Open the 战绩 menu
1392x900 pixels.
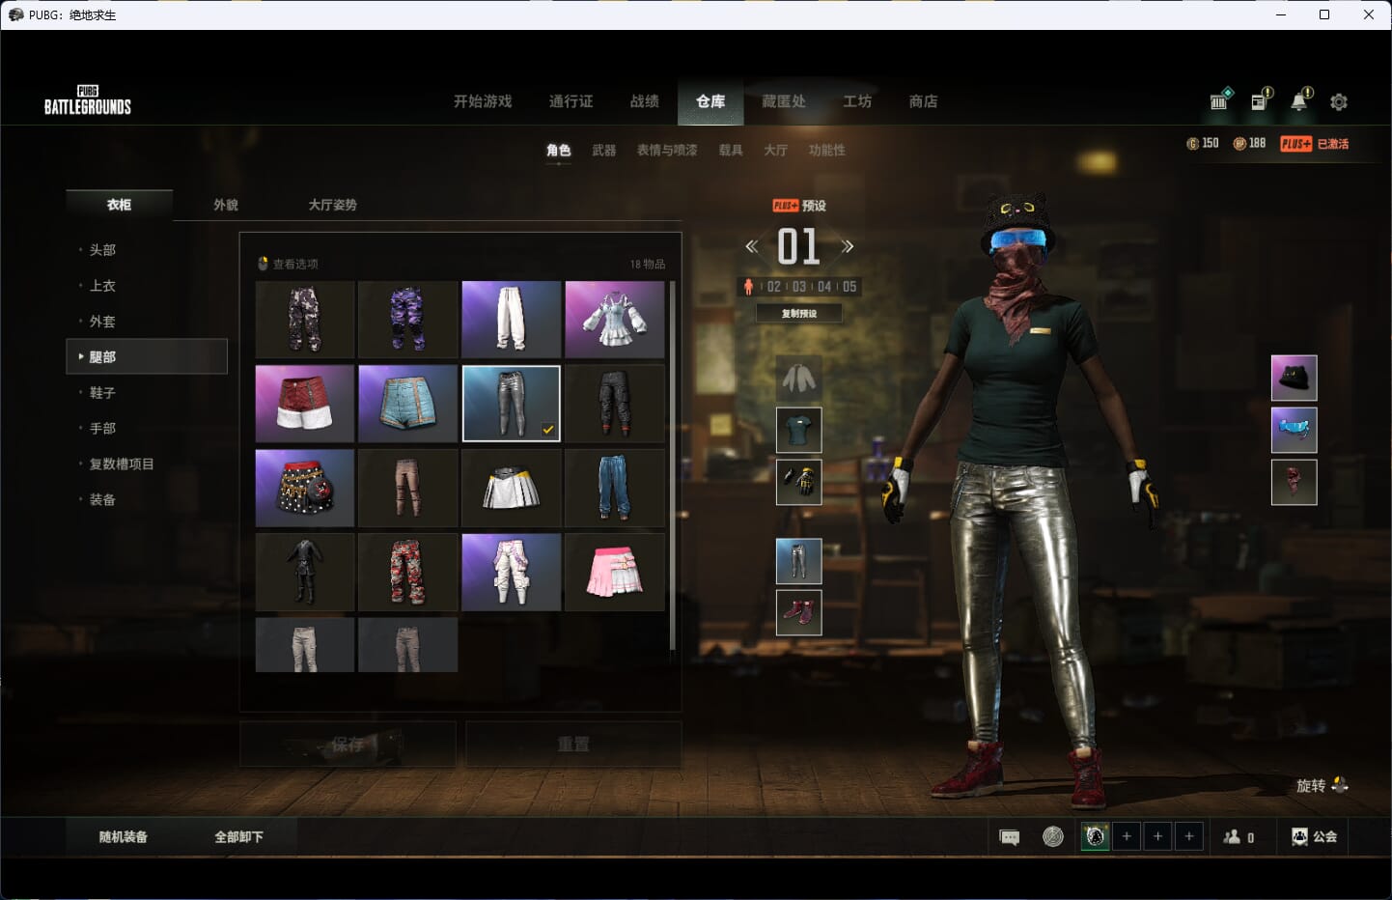click(x=644, y=101)
